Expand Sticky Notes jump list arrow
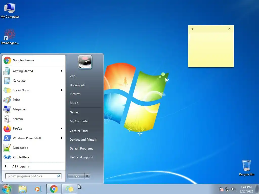Screen dimensions: 259x194 (62, 90)
